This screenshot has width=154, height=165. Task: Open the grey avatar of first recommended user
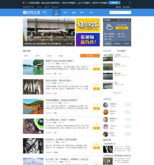point(105,105)
